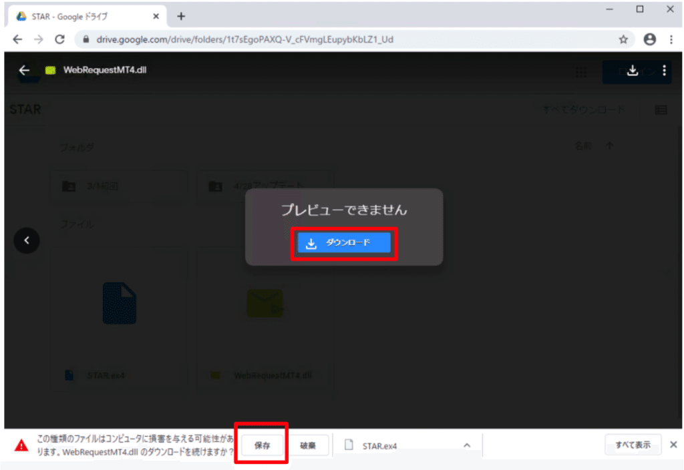Click 保存 to keep the DLL download

click(262, 445)
